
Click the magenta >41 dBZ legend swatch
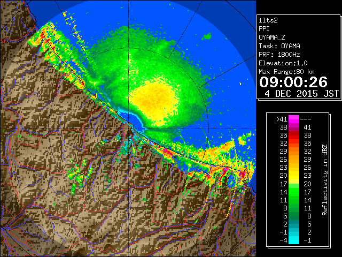coord(294,119)
